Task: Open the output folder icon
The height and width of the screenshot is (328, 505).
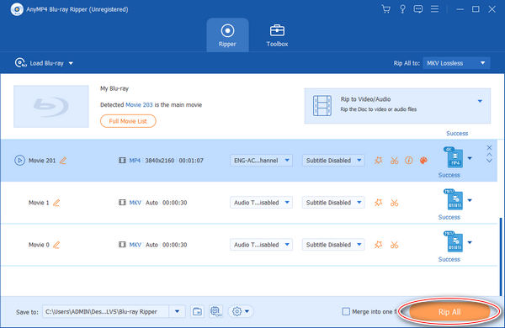Action: 197,311
